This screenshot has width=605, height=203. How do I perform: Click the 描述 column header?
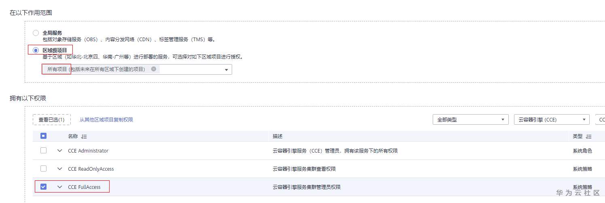[x=277, y=136]
